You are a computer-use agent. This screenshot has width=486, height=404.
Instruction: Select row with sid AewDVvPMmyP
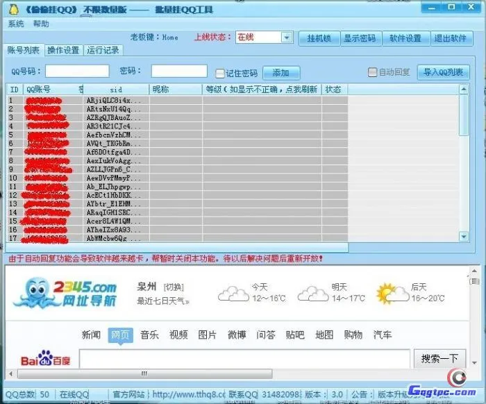[177, 178]
